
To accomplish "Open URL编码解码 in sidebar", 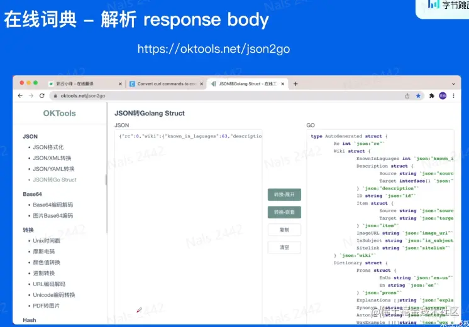I will pos(49,284).
